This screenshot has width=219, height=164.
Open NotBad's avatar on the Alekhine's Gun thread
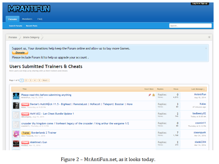click(x=16, y=144)
